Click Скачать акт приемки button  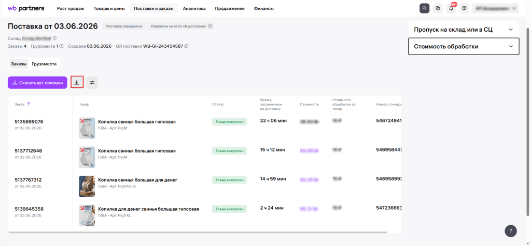37,83
